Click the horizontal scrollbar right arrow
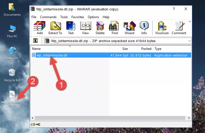205x133 pixels. tap(189, 118)
